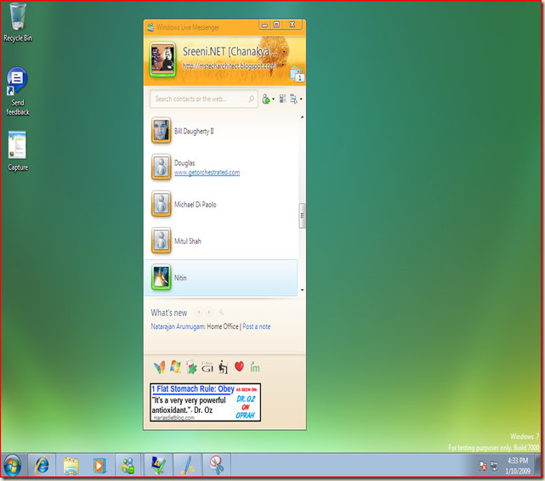Open Windows Media Player taskbar icon
This screenshot has height=481, width=545.
pyautogui.click(x=99, y=466)
